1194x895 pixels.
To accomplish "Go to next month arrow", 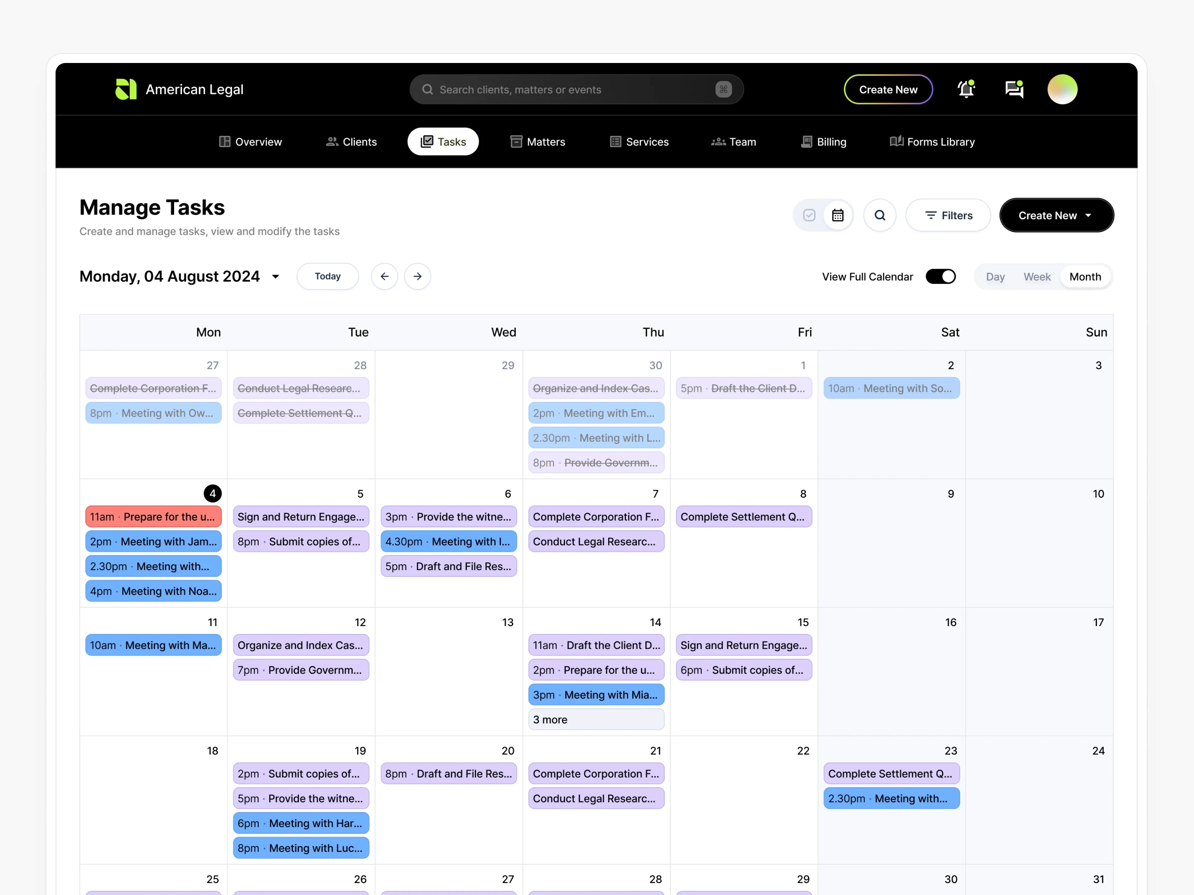I will tap(417, 276).
